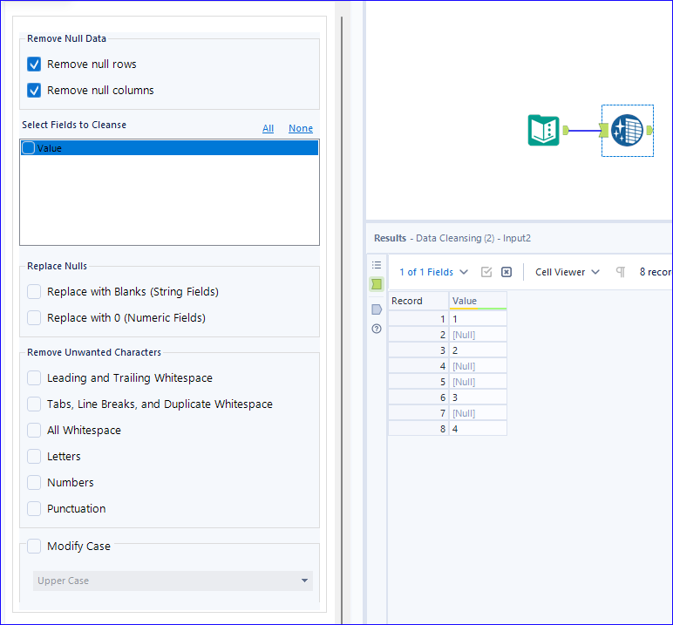Select record 8 value cell
Image resolution: width=673 pixels, height=625 pixels.
coord(478,428)
